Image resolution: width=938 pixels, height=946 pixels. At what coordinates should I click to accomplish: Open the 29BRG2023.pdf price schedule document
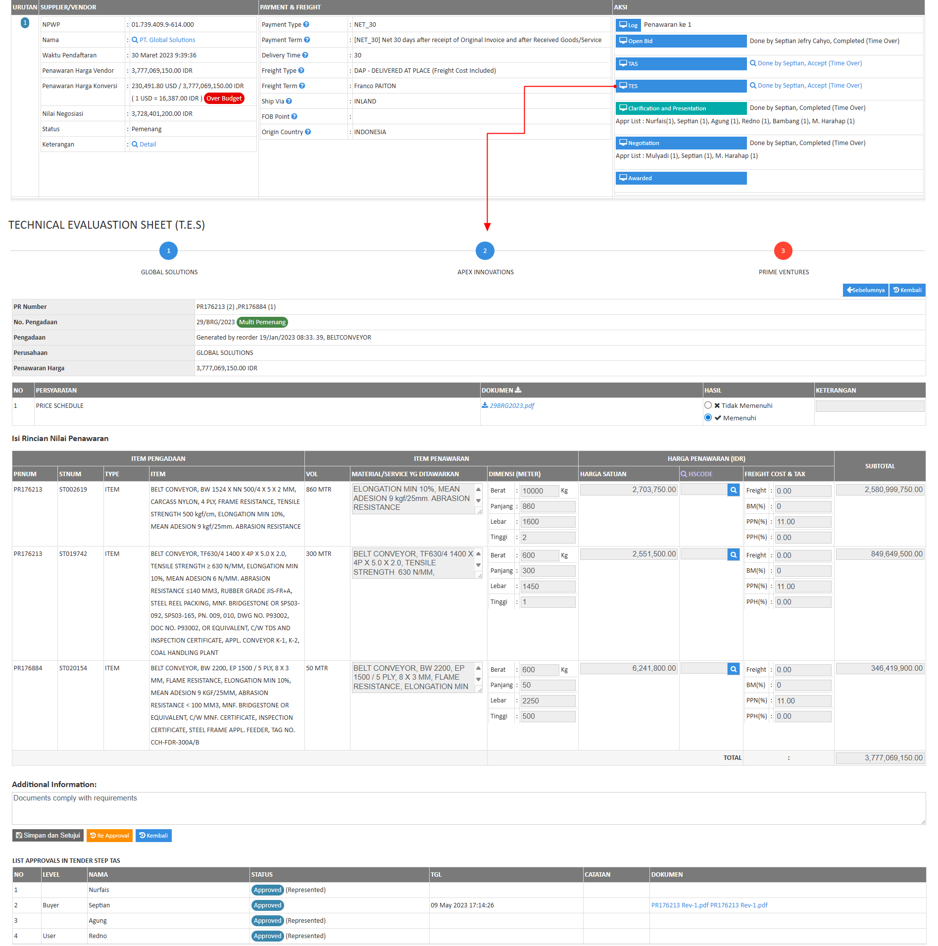pos(511,405)
